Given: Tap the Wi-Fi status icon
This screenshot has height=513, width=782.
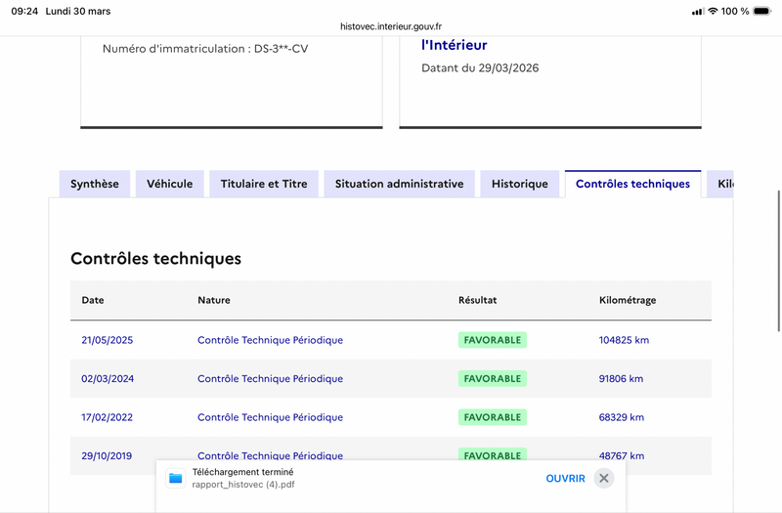Looking at the screenshot, I should (x=713, y=11).
